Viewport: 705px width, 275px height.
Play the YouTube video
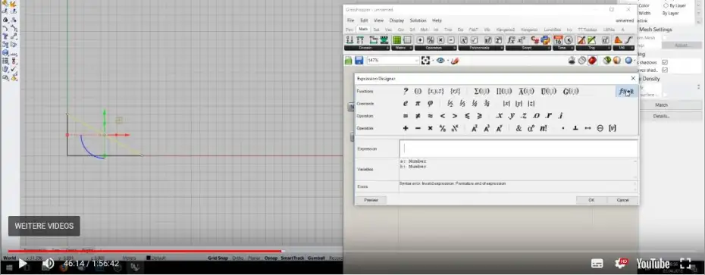coord(22,264)
